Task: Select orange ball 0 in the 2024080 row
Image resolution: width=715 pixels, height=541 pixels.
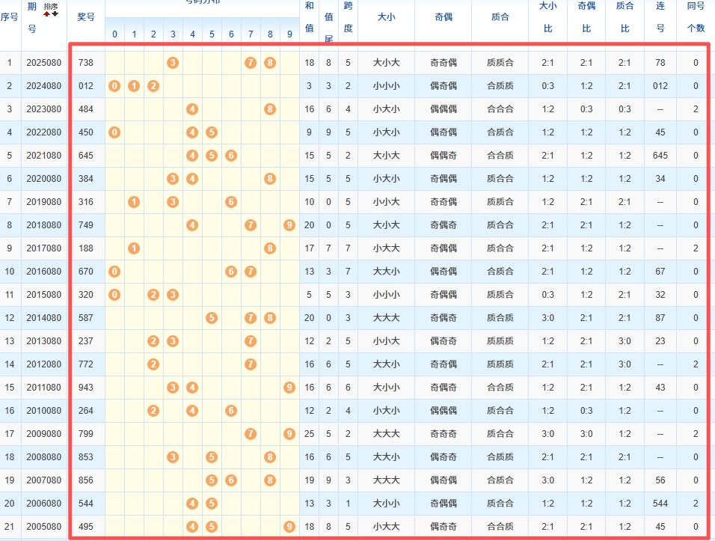Action: [114, 86]
